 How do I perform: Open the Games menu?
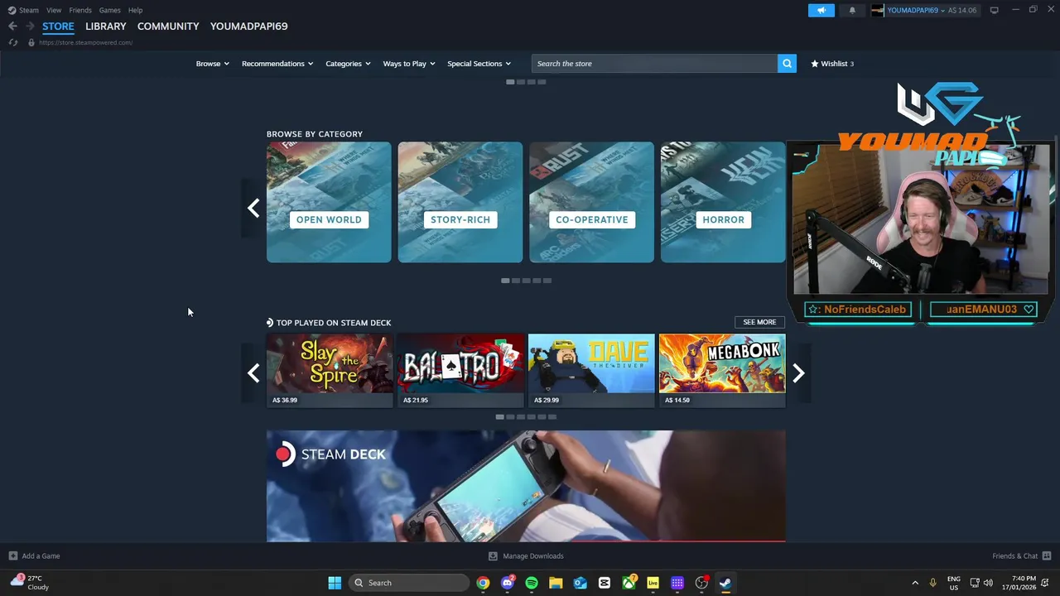click(x=109, y=10)
